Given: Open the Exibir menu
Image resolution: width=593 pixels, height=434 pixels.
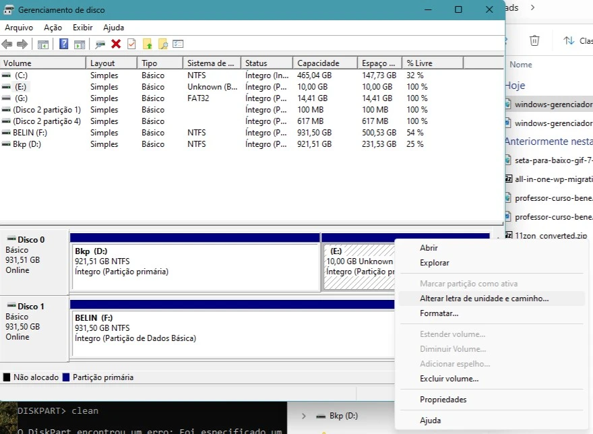Looking at the screenshot, I should click(82, 28).
